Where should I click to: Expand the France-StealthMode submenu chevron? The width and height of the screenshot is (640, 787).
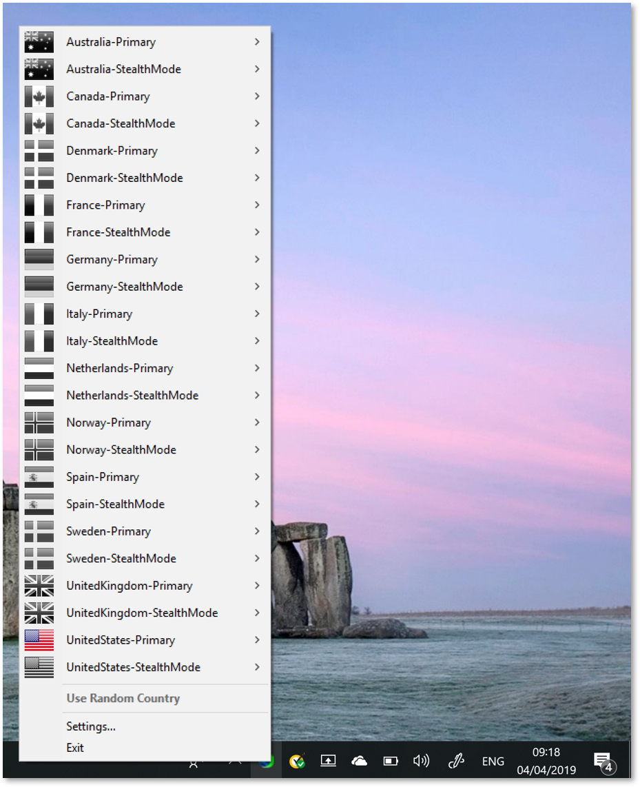257,232
